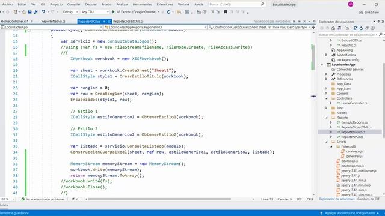Viewport: 385px width, 216px height.
Task: Undo the last edit in the toolbar
Action: tap(43, 12)
